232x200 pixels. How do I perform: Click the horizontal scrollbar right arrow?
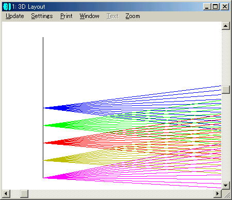coord(218,194)
